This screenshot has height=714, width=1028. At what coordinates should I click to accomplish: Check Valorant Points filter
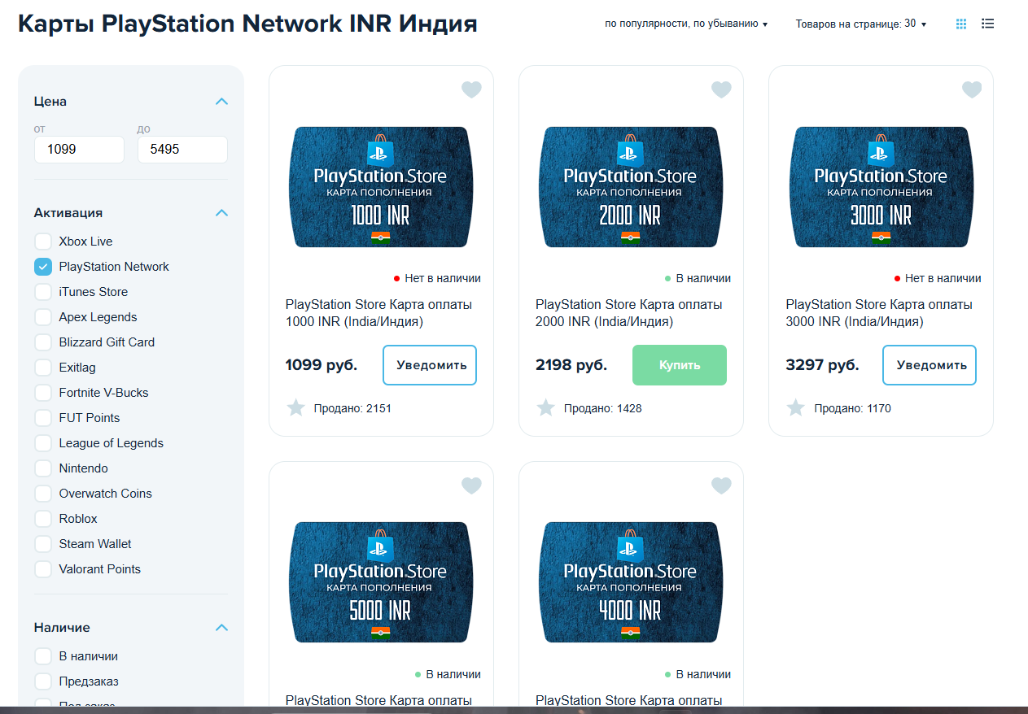(x=43, y=569)
